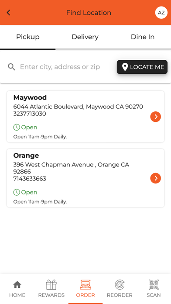Go back using the header arrow

pos(8,13)
